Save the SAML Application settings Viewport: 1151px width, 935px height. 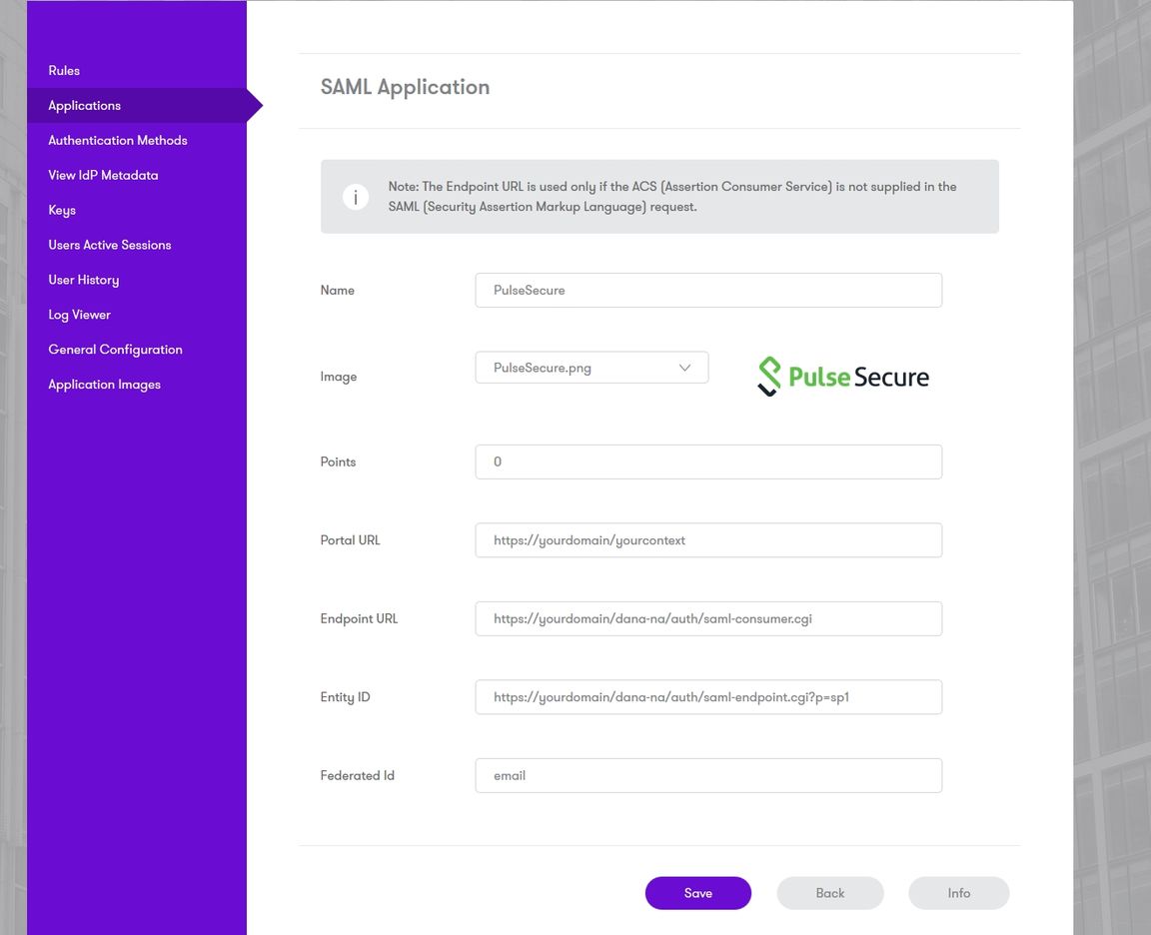(x=697, y=892)
